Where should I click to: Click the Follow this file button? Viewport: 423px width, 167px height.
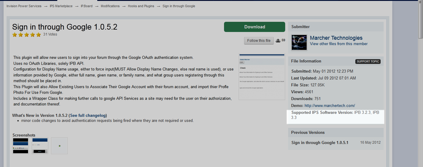click(259, 41)
